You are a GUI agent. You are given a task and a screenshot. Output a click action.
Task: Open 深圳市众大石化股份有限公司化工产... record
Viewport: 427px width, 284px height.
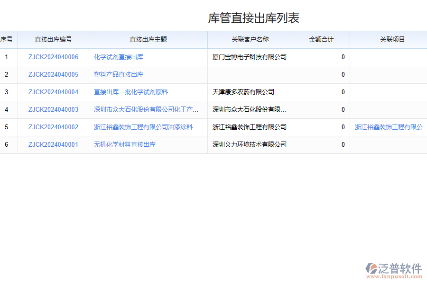pos(146,109)
